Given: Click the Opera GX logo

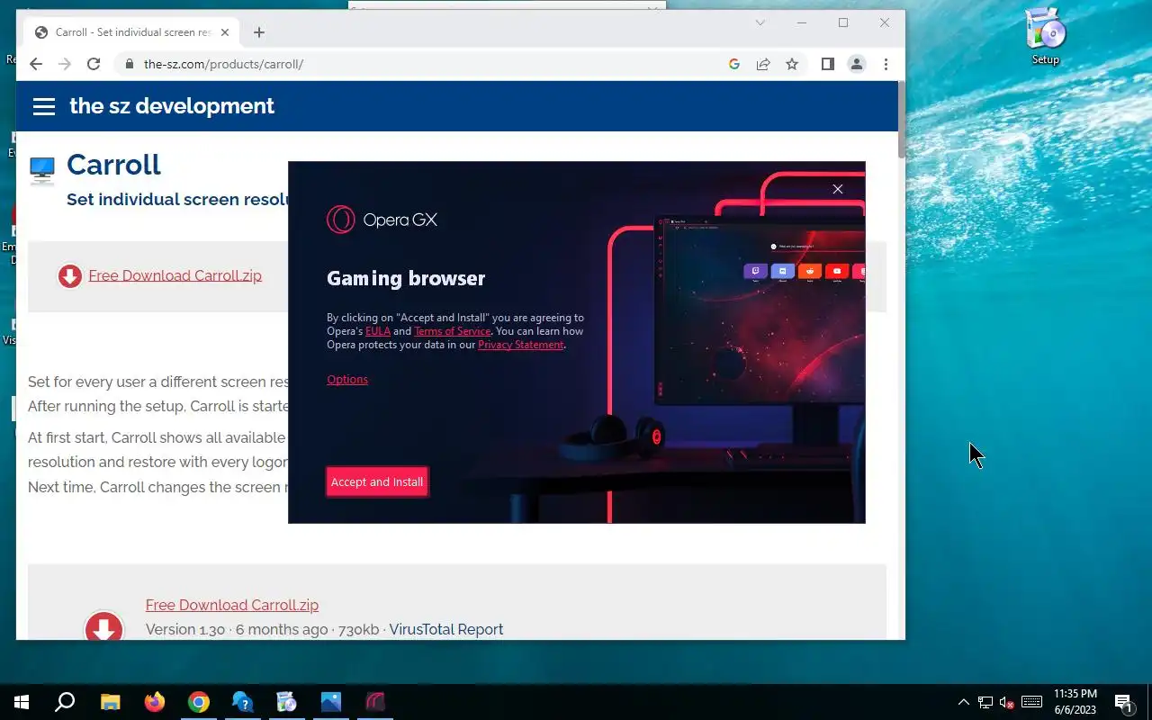Looking at the screenshot, I should (382, 220).
